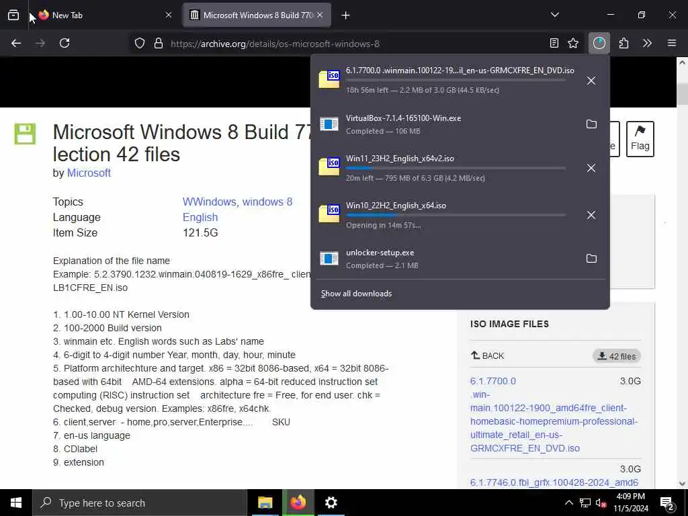Open the notification center icon

click(667, 503)
